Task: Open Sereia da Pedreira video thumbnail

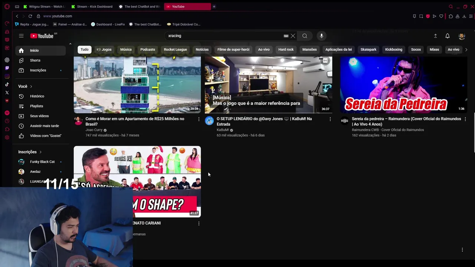Action: (404, 85)
